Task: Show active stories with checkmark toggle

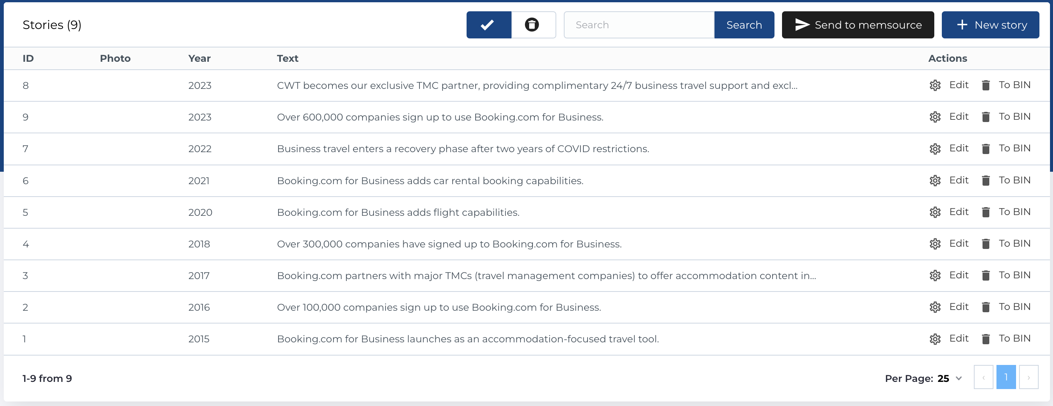Action: (x=488, y=25)
